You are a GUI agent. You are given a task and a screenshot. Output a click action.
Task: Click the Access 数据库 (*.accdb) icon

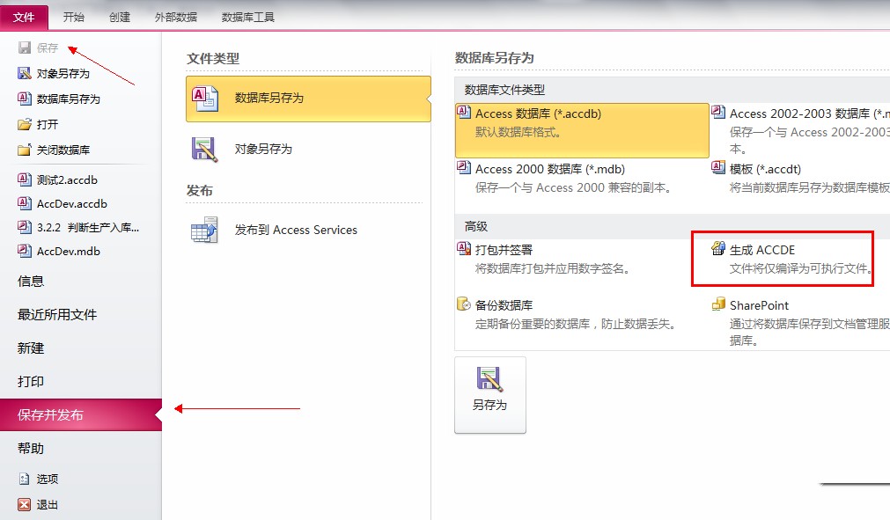464,113
